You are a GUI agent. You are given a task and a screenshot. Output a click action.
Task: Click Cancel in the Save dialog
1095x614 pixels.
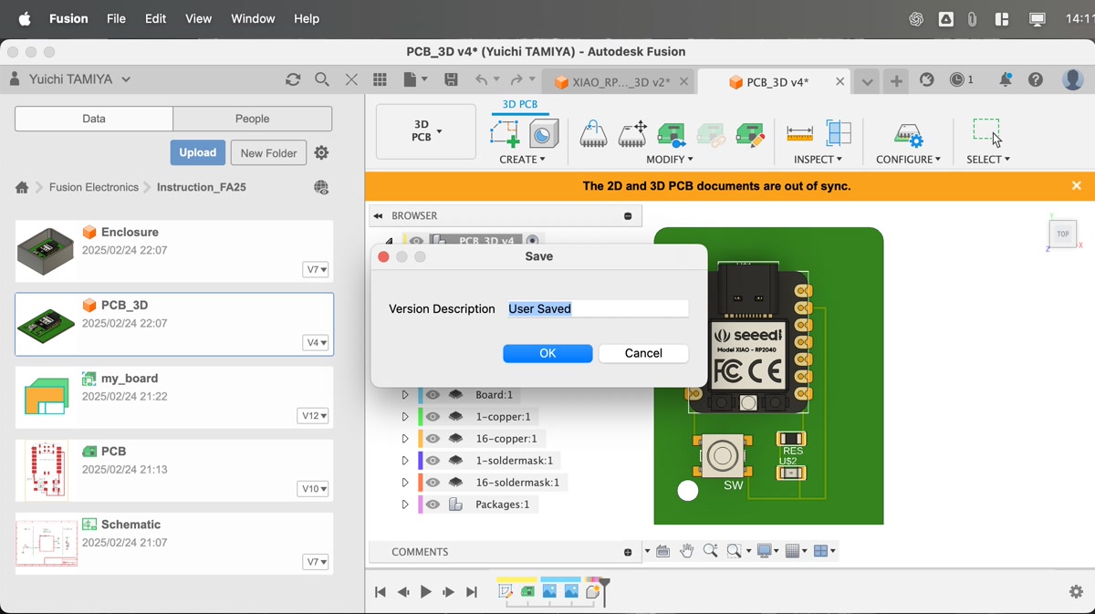pos(643,353)
